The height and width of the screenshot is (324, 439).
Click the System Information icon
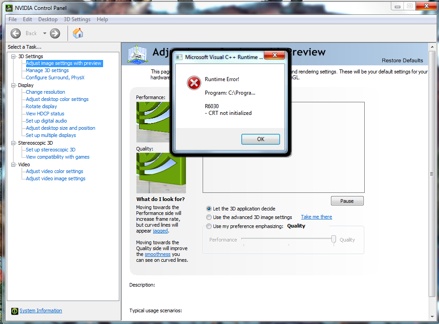(14, 311)
